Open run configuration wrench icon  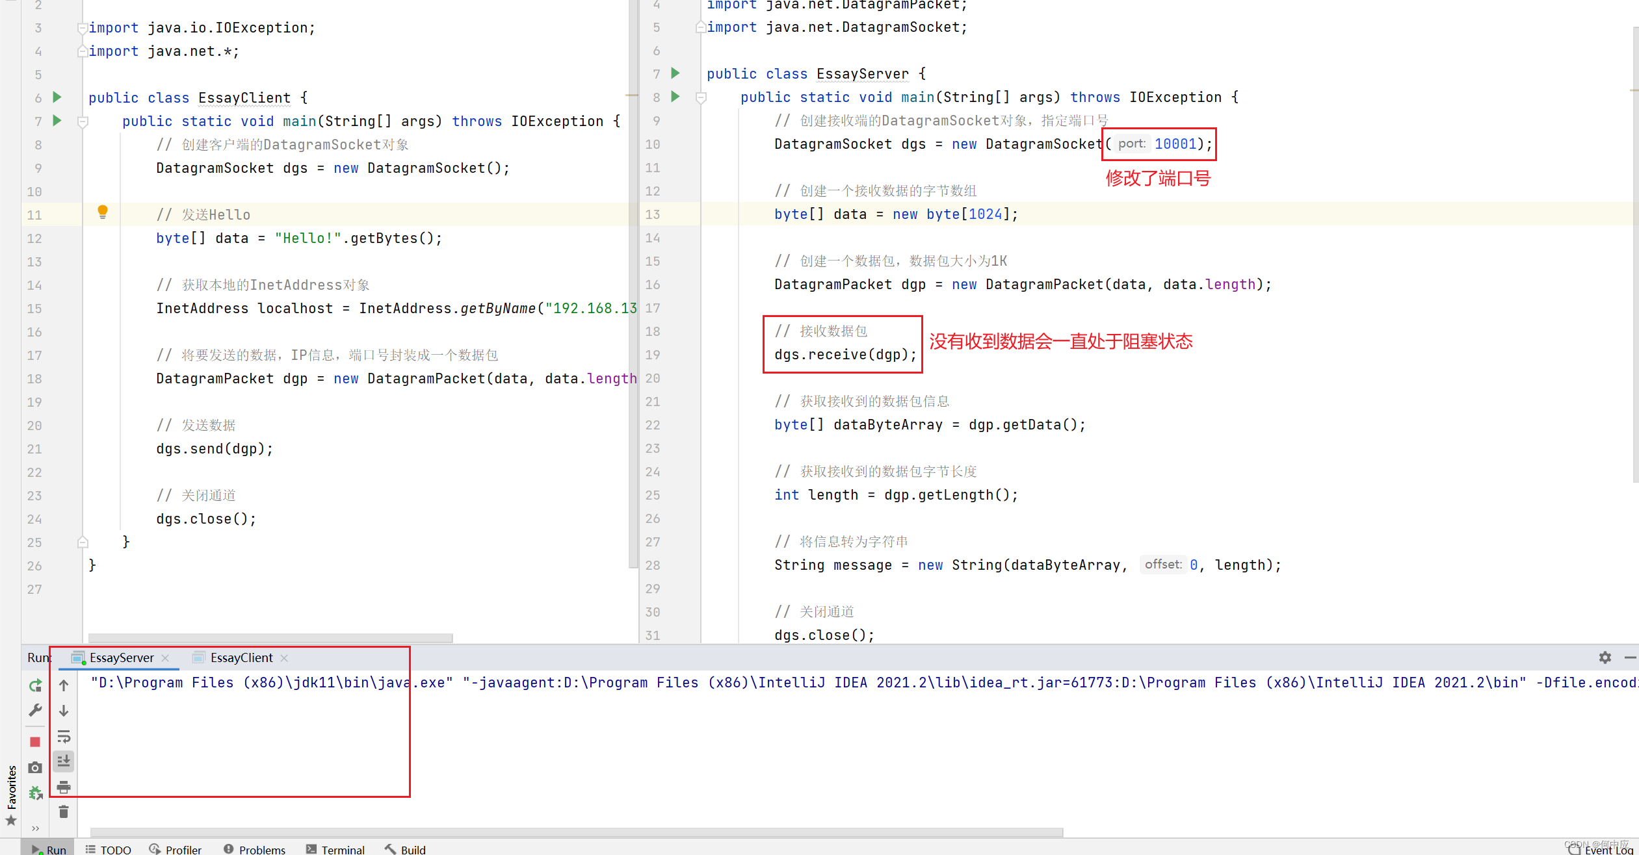point(35,710)
